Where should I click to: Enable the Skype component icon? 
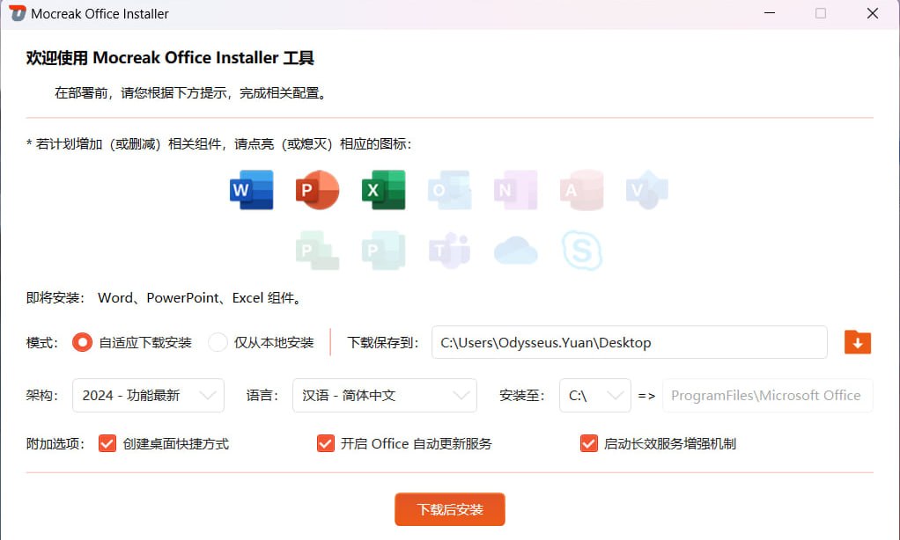[581, 251]
